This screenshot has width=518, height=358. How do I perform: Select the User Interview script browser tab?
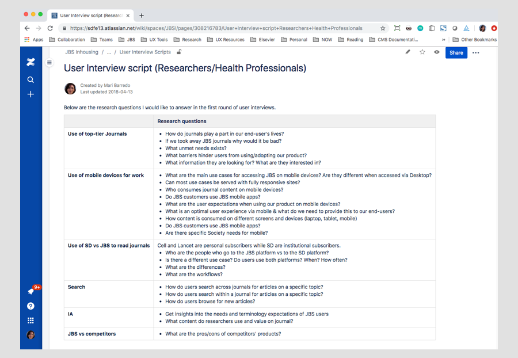pos(86,15)
